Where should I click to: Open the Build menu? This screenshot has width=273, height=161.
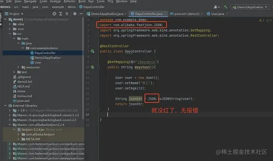82,2
